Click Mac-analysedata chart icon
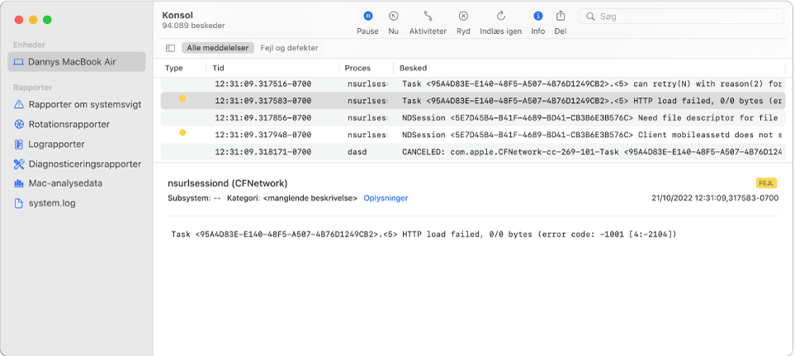Image resolution: width=795 pixels, height=356 pixels. pyautogui.click(x=19, y=183)
